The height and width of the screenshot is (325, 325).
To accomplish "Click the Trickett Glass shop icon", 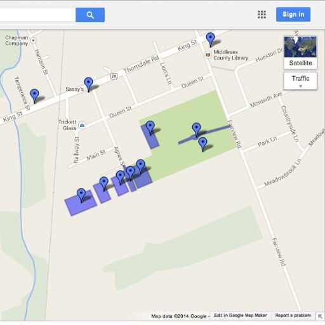I will [x=82, y=125].
